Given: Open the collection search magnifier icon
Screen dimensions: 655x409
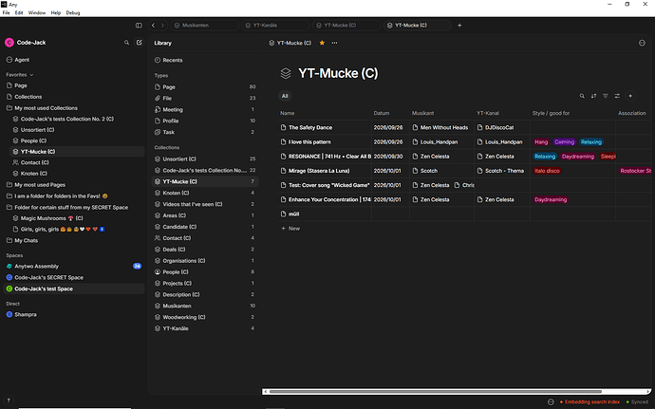Looking at the screenshot, I should click(x=582, y=96).
